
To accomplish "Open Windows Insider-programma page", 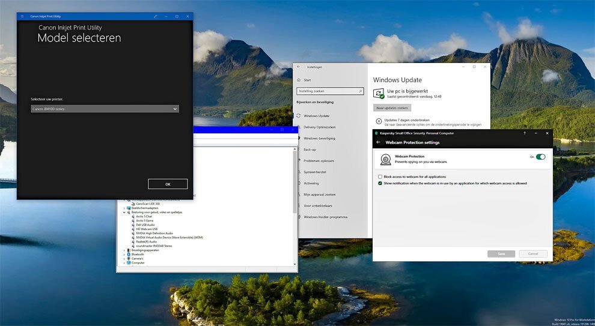I will 325,217.
